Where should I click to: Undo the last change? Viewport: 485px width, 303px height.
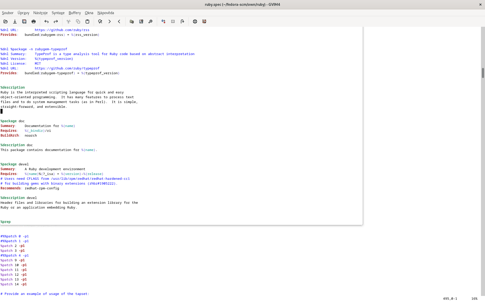(46, 21)
